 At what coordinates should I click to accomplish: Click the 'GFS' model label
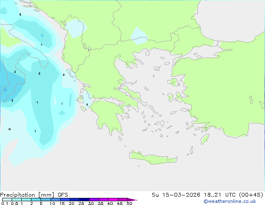[63, 195]
